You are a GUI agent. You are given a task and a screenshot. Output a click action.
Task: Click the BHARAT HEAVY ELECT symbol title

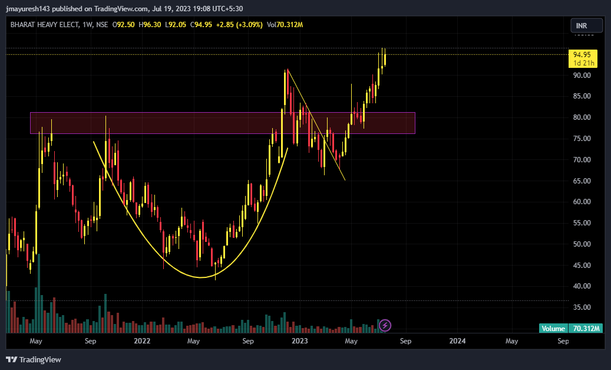point(44,25)
